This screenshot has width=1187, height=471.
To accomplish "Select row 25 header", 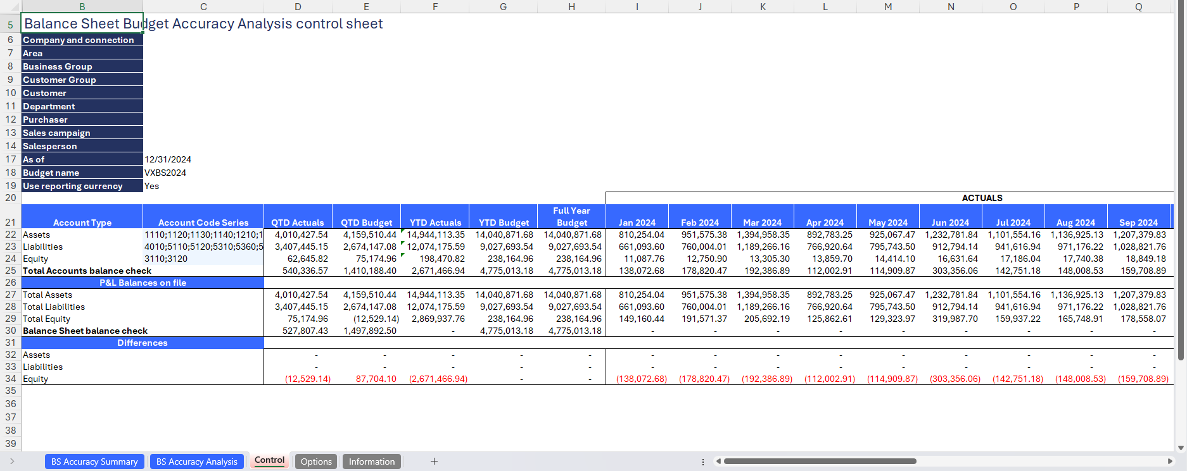I will coord(11,271).
